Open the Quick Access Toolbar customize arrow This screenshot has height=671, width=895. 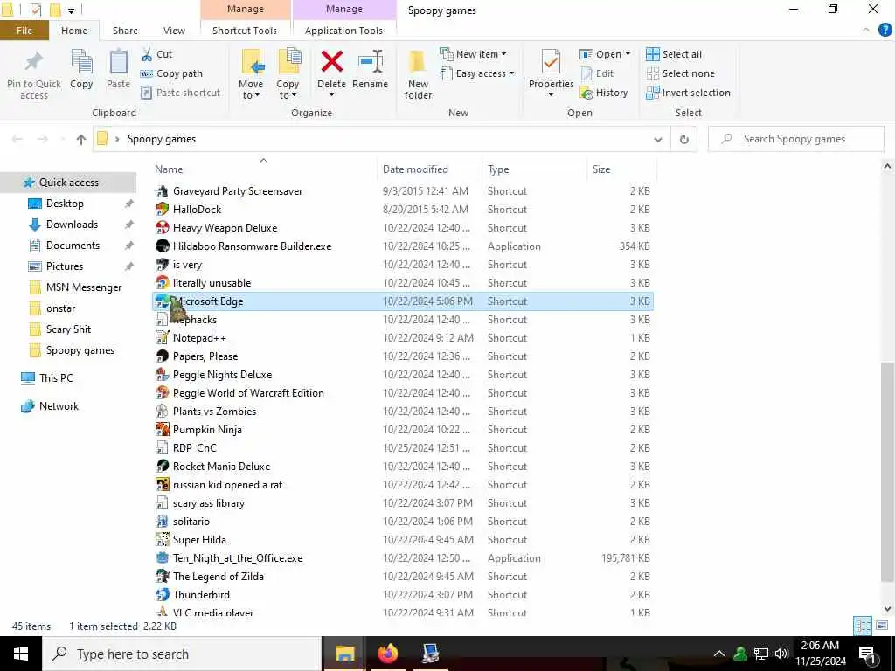pyautogui.click(x=72, y=10)
